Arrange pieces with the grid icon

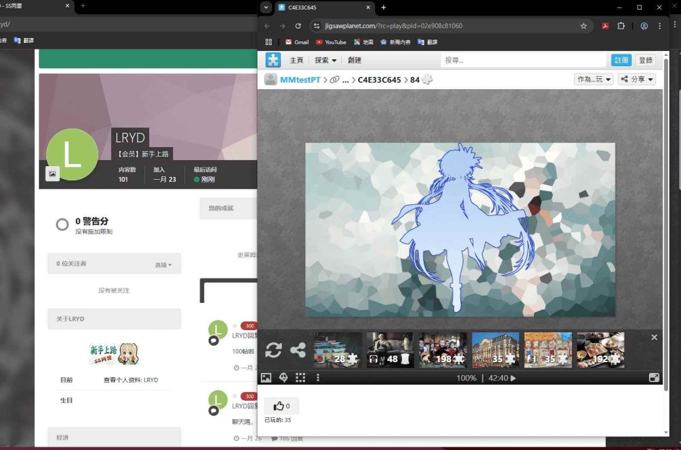click(300, 378)
